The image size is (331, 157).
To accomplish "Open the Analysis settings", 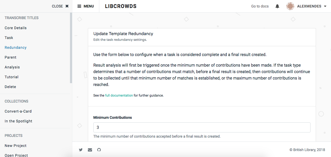I will (12, 67).
